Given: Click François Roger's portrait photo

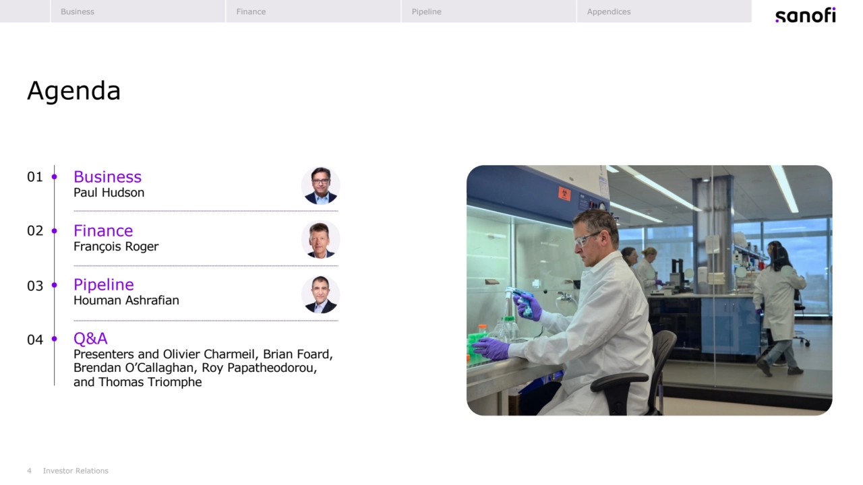Looking at the screenshot, I should click(x=320, y=240).
